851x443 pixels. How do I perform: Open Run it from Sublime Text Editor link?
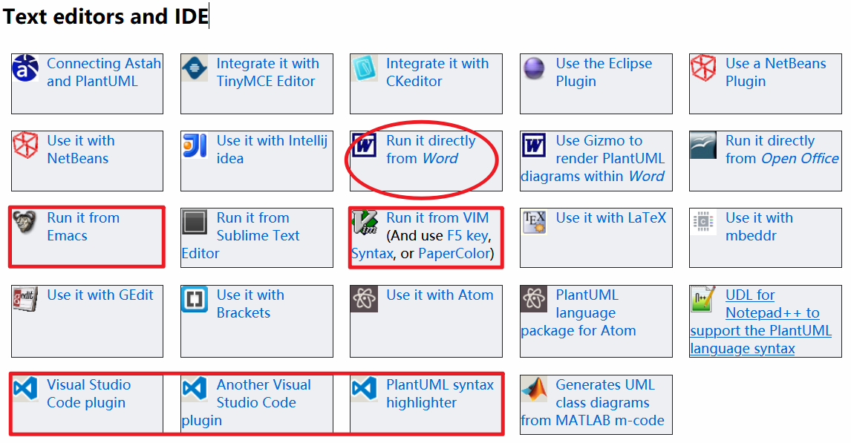[241, 235]
